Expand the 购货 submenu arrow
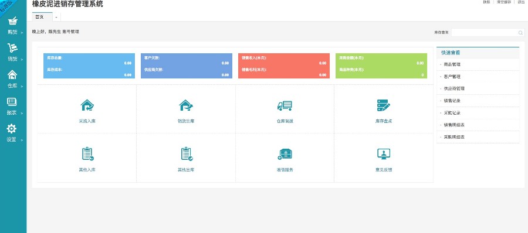The image size is (528, 233). pyautogui.click(x=22, y=33)
